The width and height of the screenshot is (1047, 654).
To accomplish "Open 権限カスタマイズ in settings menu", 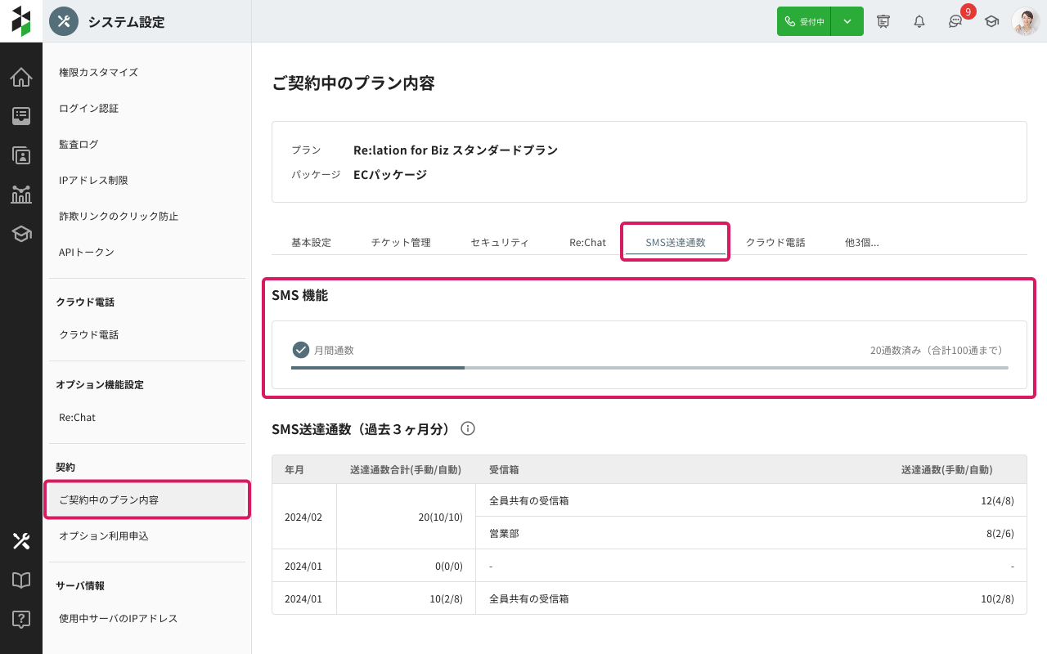I will pos(147,72).
